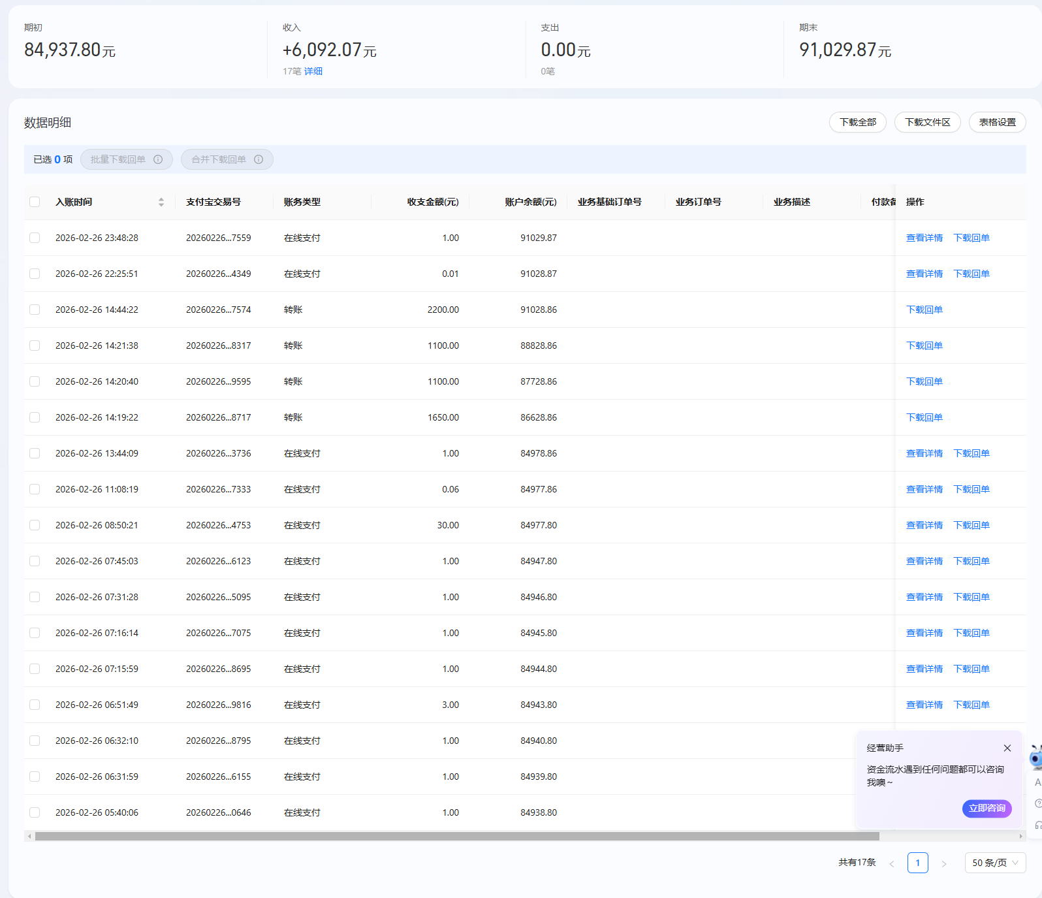The height and width of the screenshot is (898, 1042).
Task: Toggle the select-all checkbox in table header
Action: pyautogui.click(x=35, y=202)
